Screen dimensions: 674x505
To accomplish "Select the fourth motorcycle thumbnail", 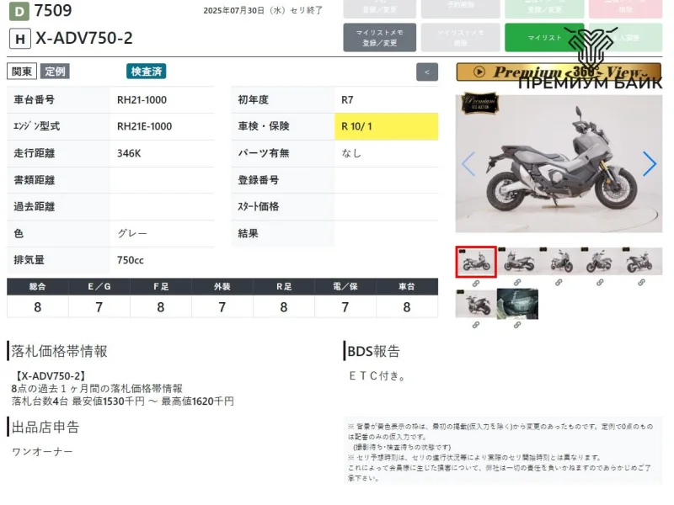I will 602,262.
